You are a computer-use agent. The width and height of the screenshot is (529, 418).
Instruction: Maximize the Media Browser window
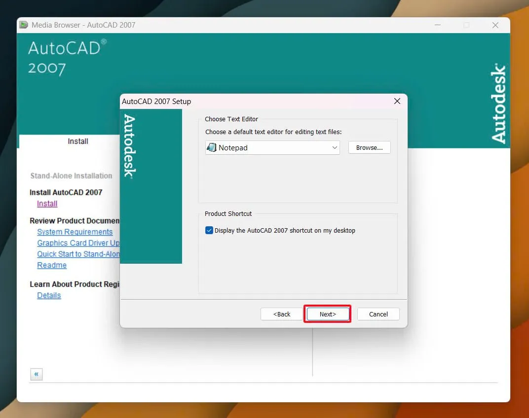coord(466,25)
